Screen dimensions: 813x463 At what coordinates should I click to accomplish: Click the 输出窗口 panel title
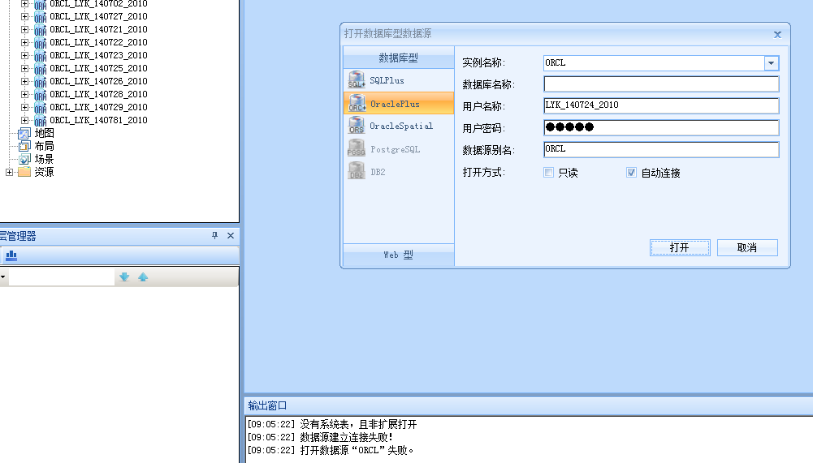click(267, 405)
